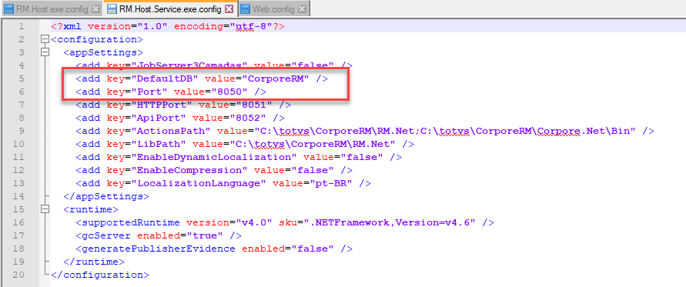Collapse the runtime fold marker
Screen dimensions: 686x287
(44, 209)
